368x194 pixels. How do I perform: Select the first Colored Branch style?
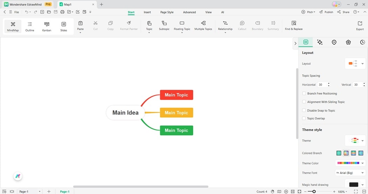tap(339, 153)
